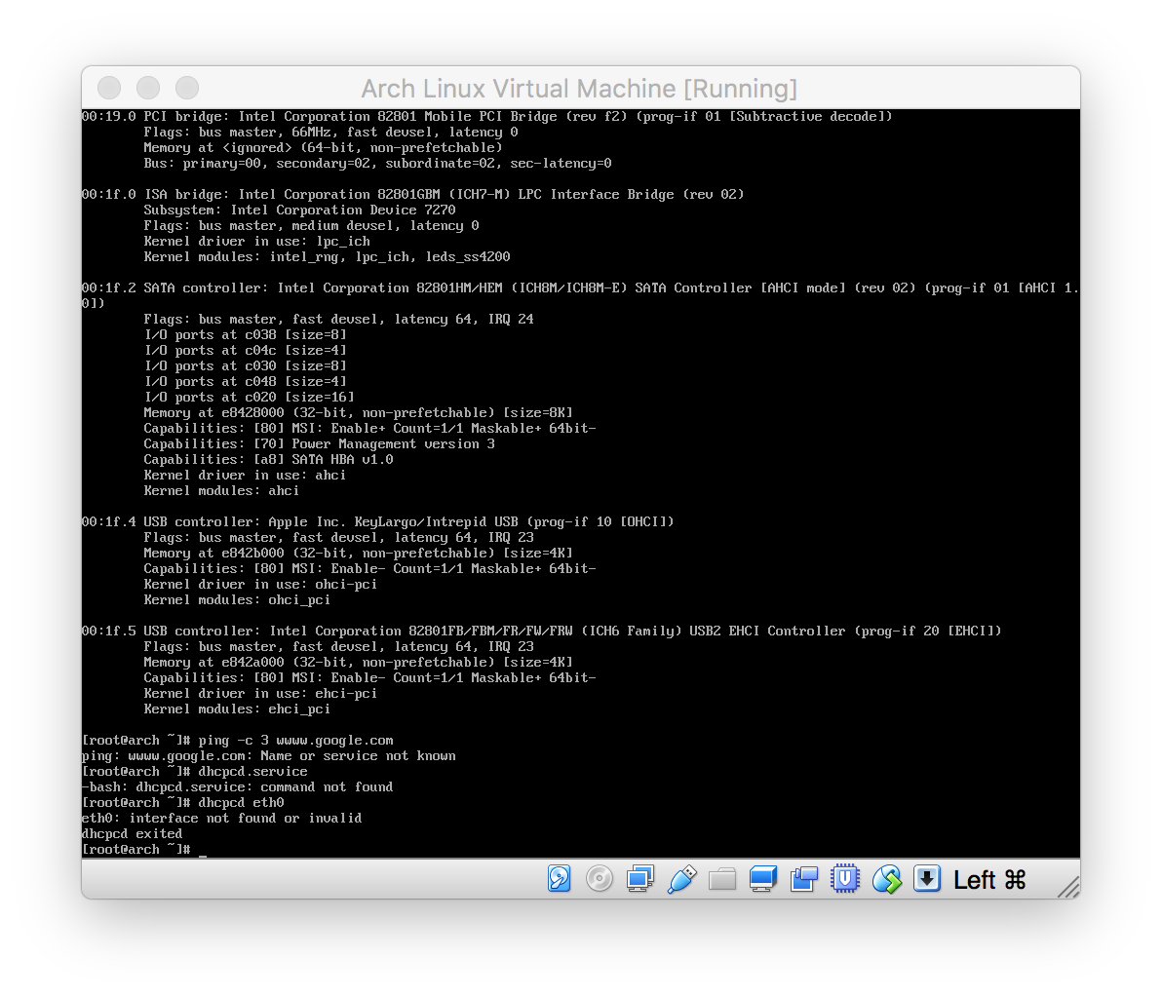Viewport: 1162px width, 996px height.
Task: Click 'Kernel modules: intel_rng, lpc_ich, leds_ss4200'
Action: pos(327,257)
